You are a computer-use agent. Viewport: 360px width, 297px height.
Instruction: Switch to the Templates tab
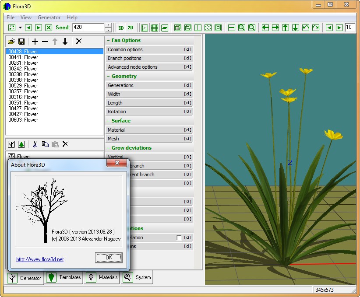pos(64,277)
